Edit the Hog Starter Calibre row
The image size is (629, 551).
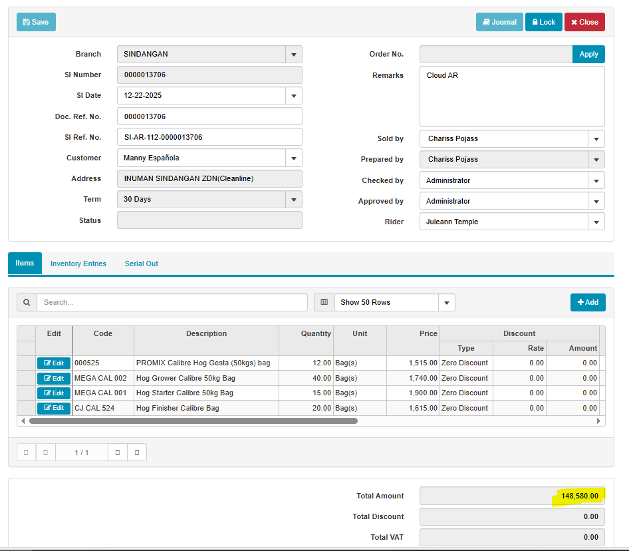click(54, 393)
